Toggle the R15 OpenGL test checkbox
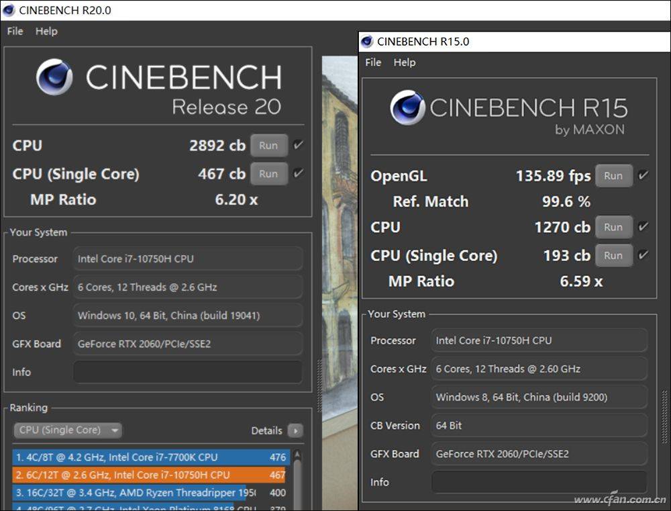Screen dimensions: 671x511 643,175
